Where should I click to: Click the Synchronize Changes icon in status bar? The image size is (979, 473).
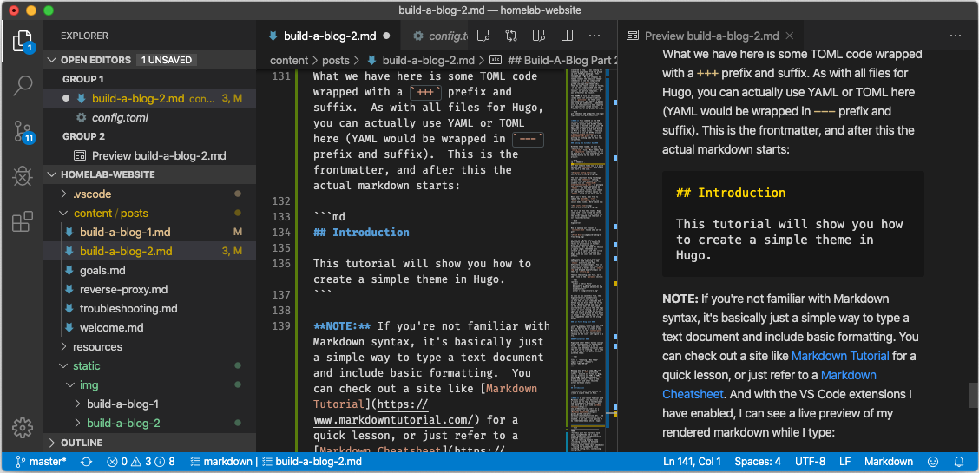click(86, 462)
